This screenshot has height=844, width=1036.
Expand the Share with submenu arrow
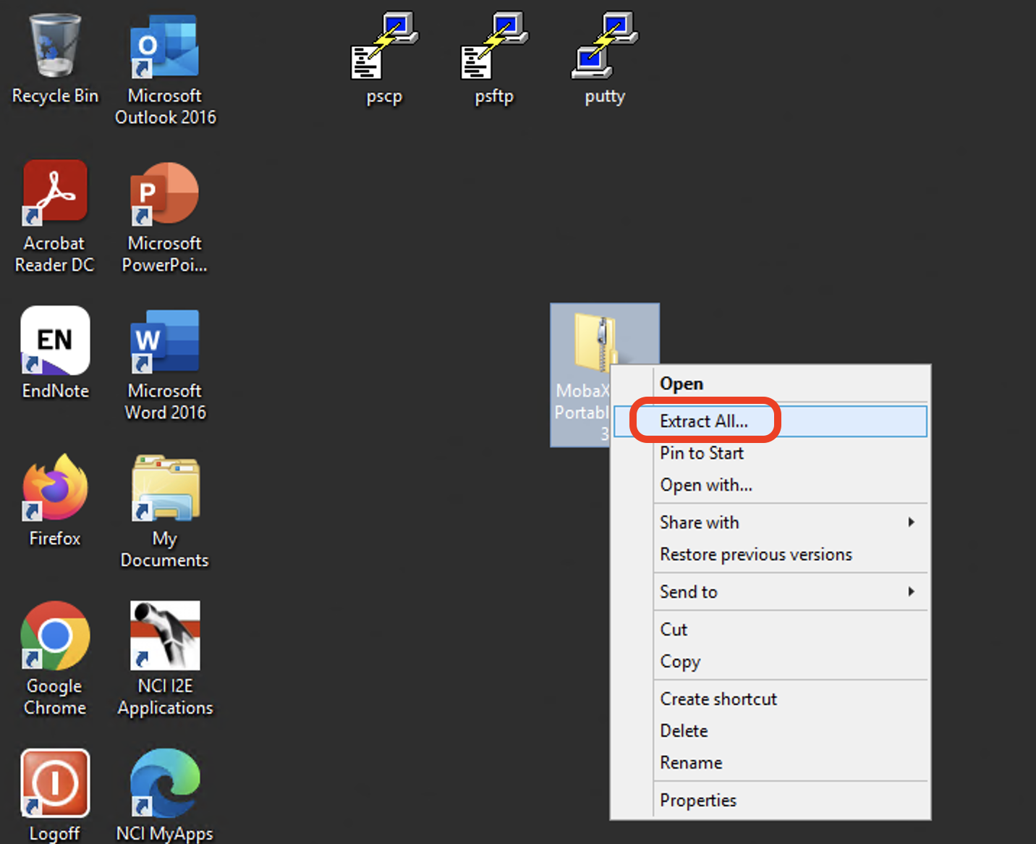[911, 523]
